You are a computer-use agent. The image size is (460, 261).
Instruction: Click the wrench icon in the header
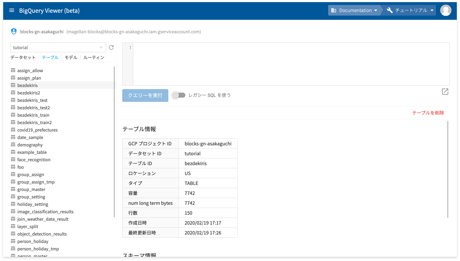tap(390, 10)
